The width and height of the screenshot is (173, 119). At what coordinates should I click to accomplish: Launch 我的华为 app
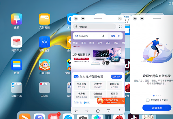coord(16,42)
